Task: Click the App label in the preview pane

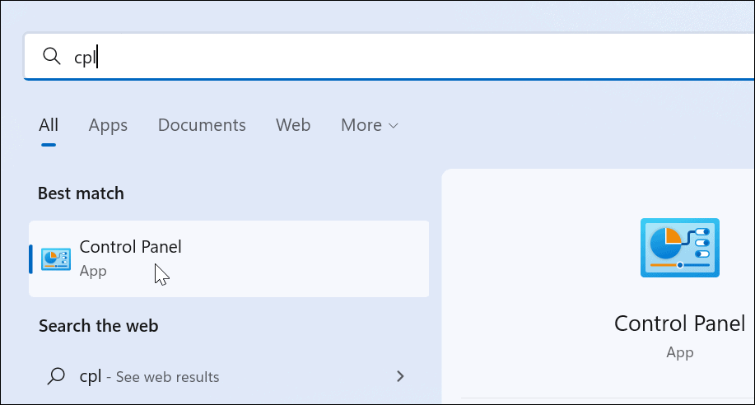Action: (680, 352)
